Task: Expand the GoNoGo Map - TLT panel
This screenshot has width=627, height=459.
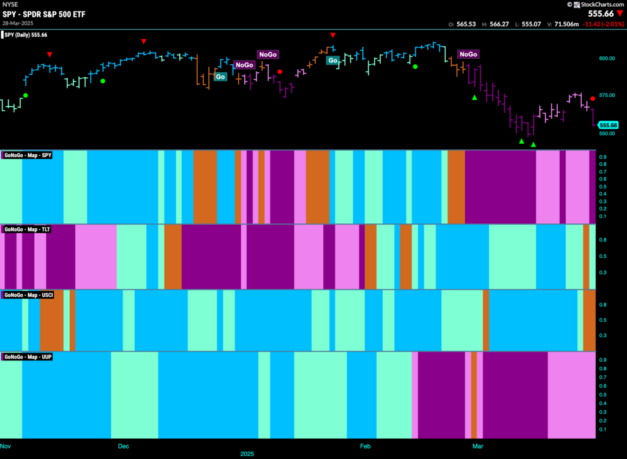Action: (x=28, y=228)
